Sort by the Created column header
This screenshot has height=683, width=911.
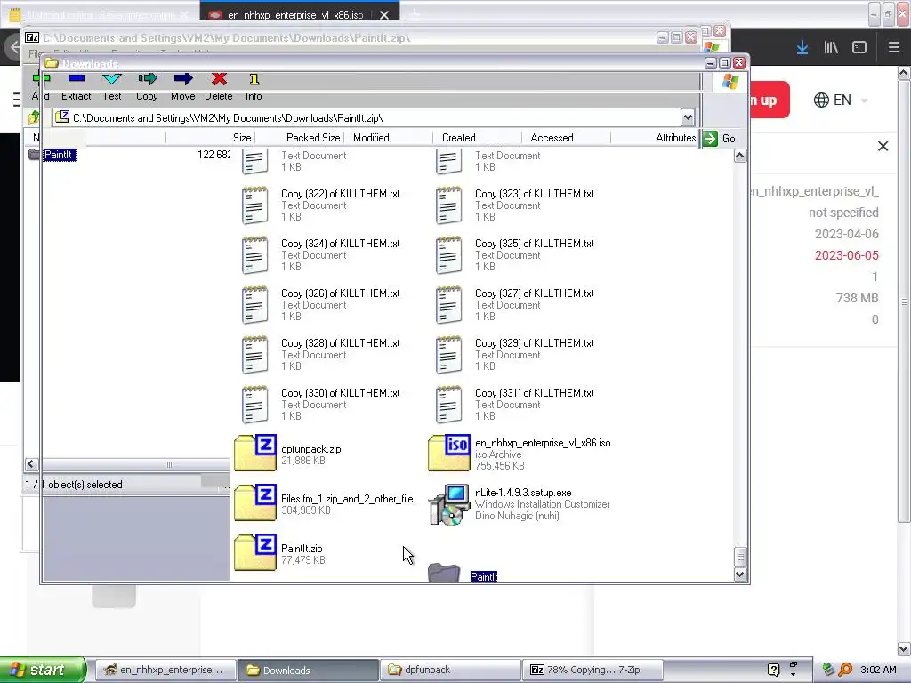tap(458, 138)
